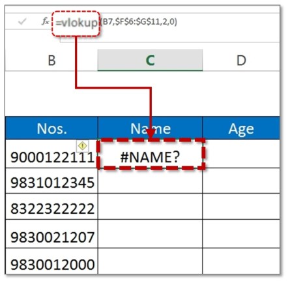Select empty Age cell beside 8322322222
288x281 pixels.
(241, 207)
